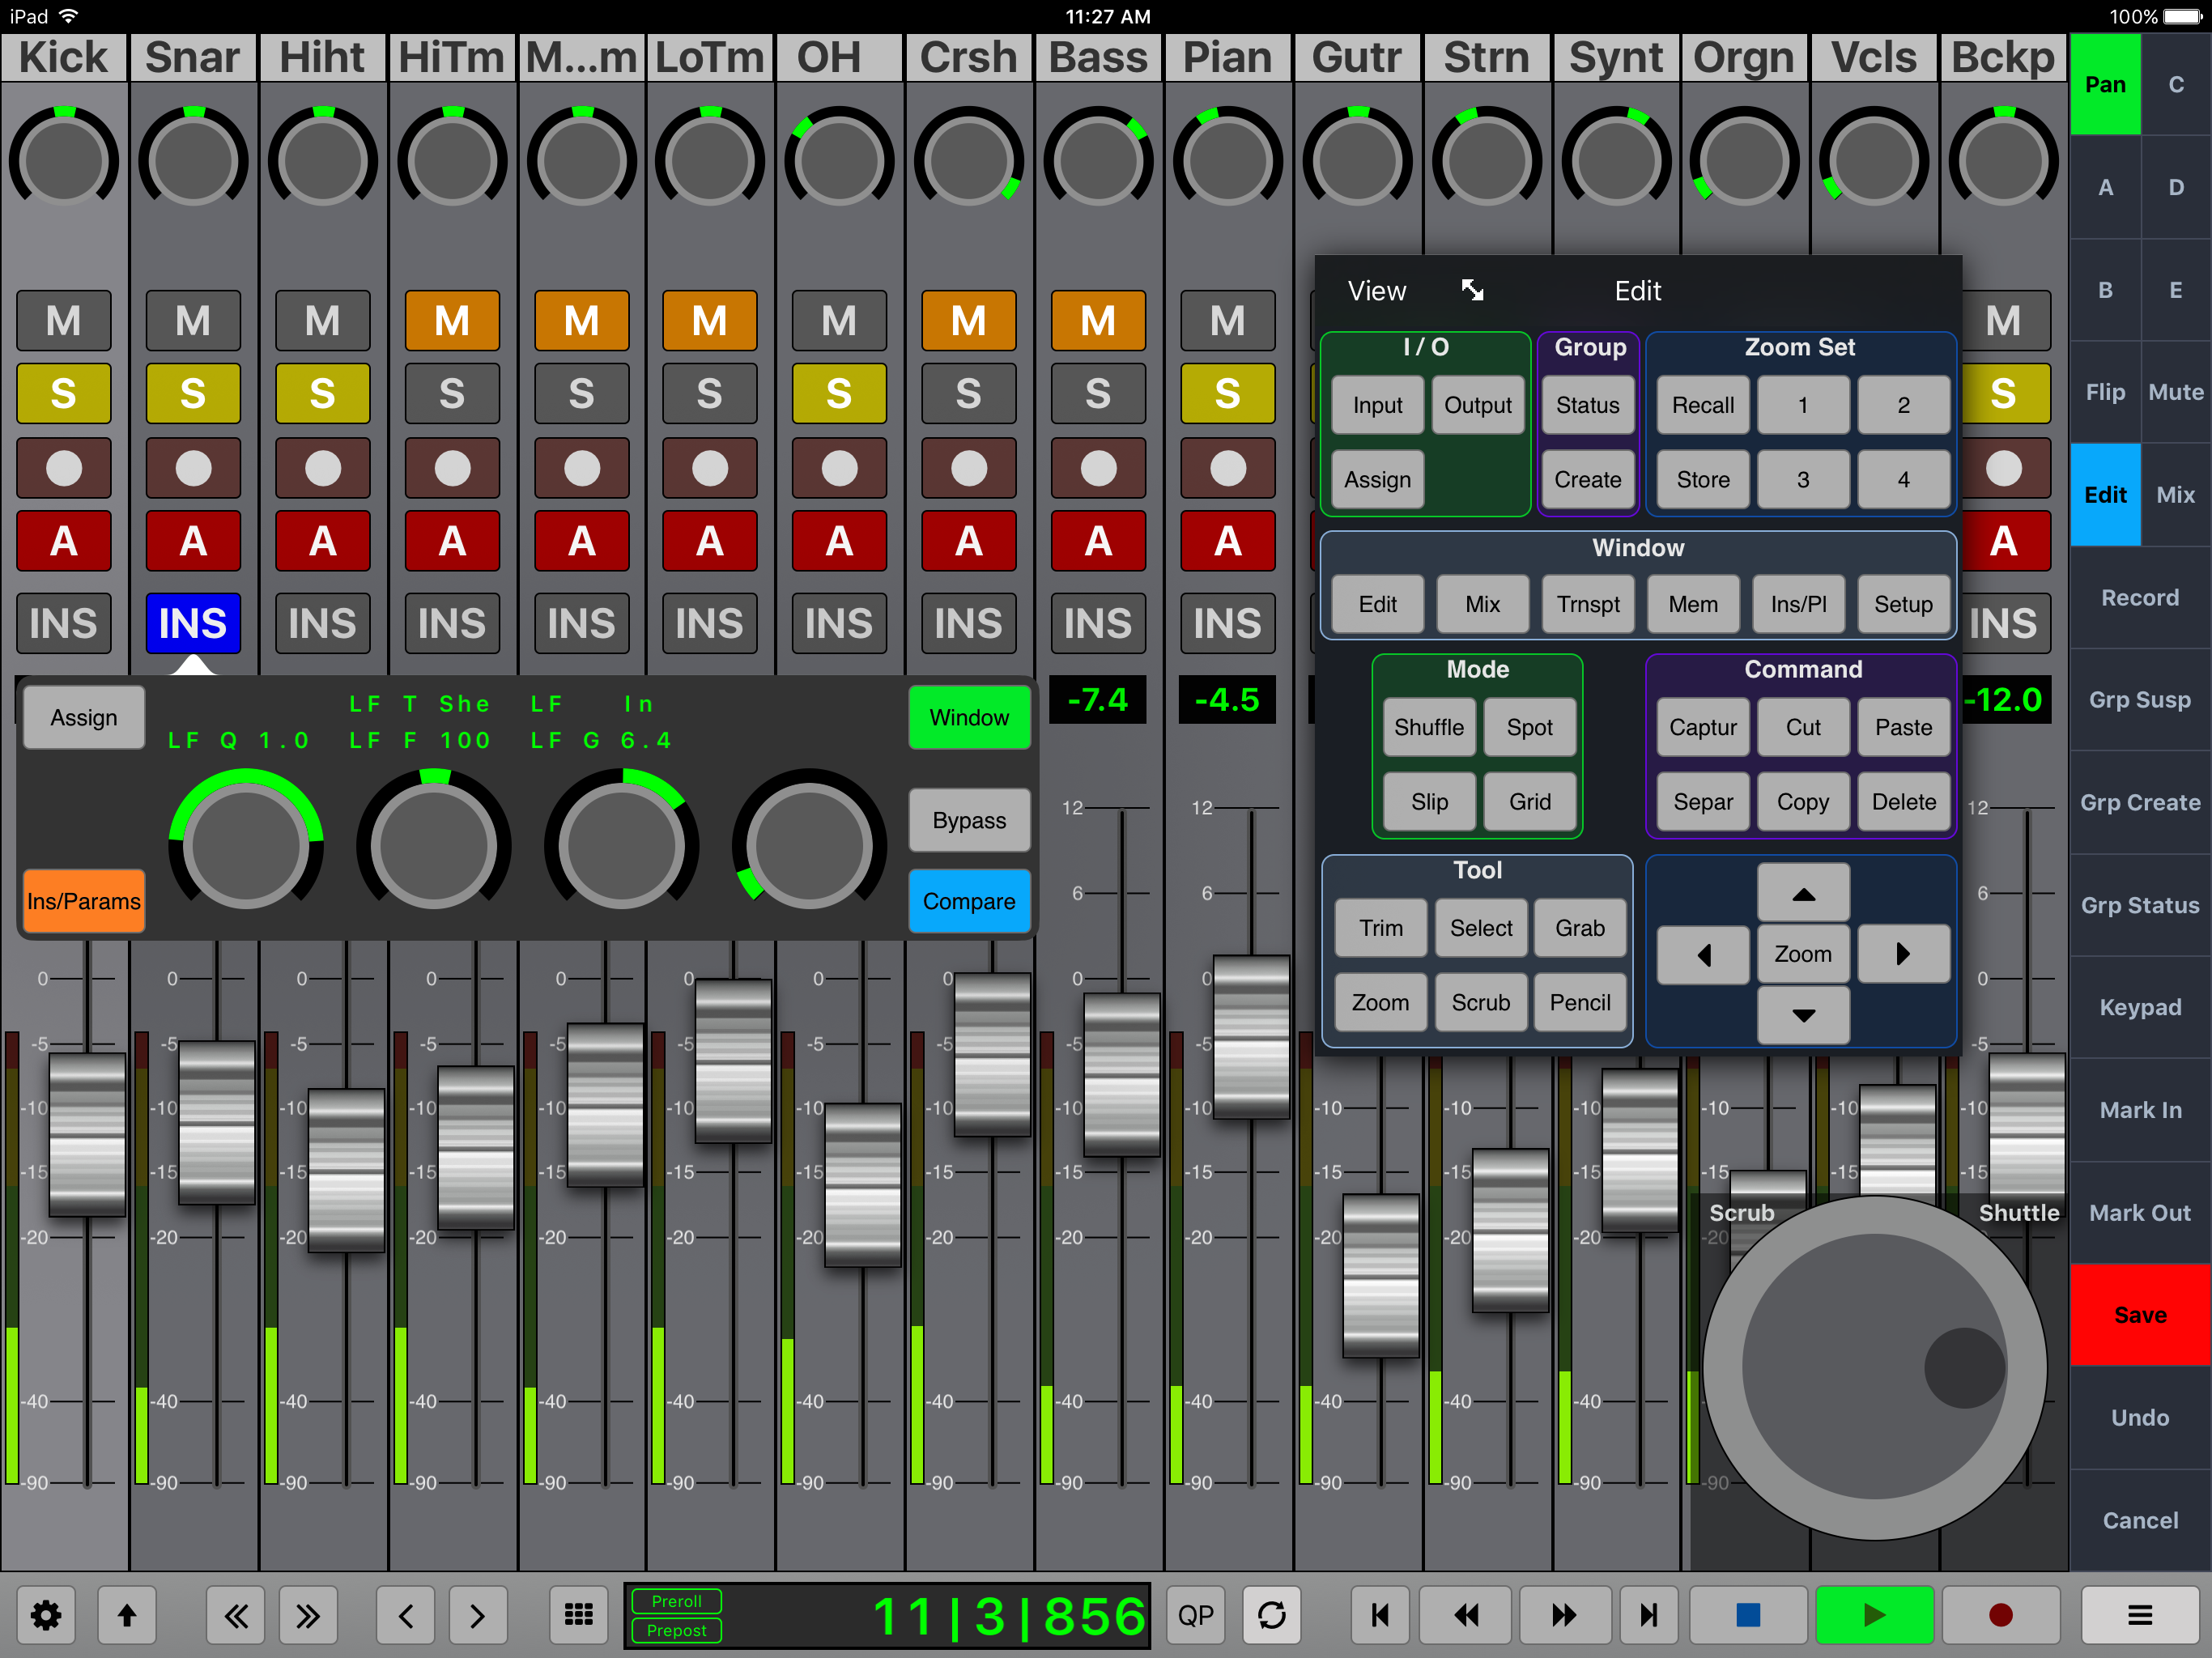Toggle record arm on Bass channel
Image resolution: width=2212 pixels, height=1658 pixels.
1097,467
